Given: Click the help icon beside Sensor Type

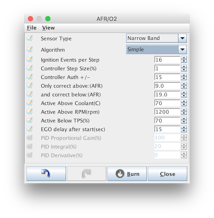Looking at the screenshot, I should (x=30, y=38).
